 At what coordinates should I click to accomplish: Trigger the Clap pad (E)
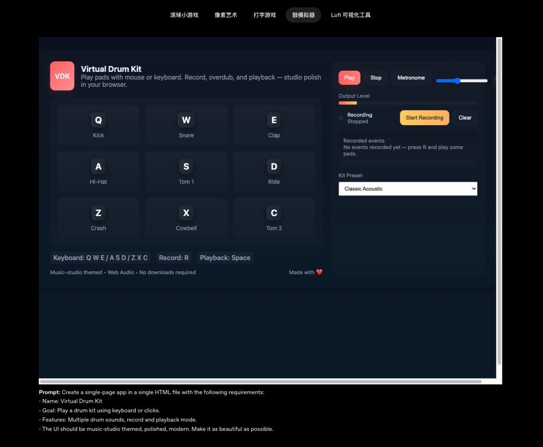(x=274, y=125)
